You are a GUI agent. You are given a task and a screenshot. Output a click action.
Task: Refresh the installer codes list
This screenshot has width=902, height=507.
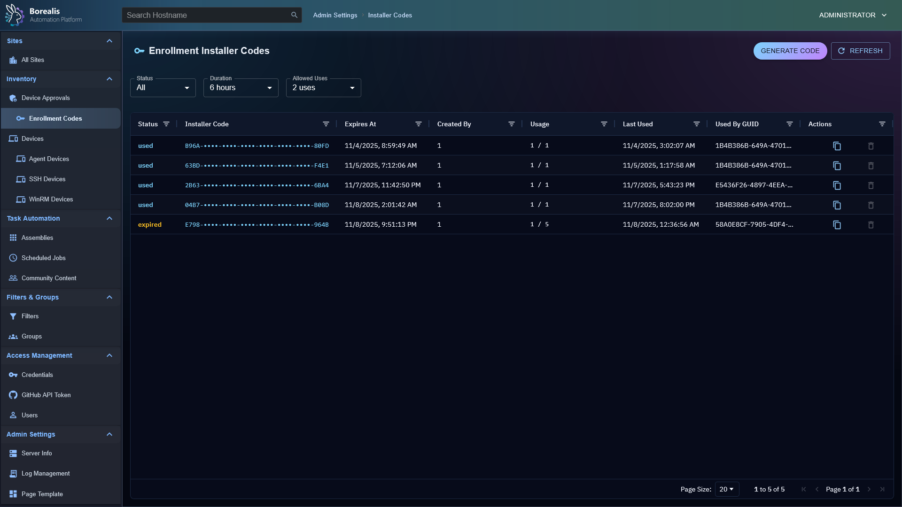(x=860, y=51)
